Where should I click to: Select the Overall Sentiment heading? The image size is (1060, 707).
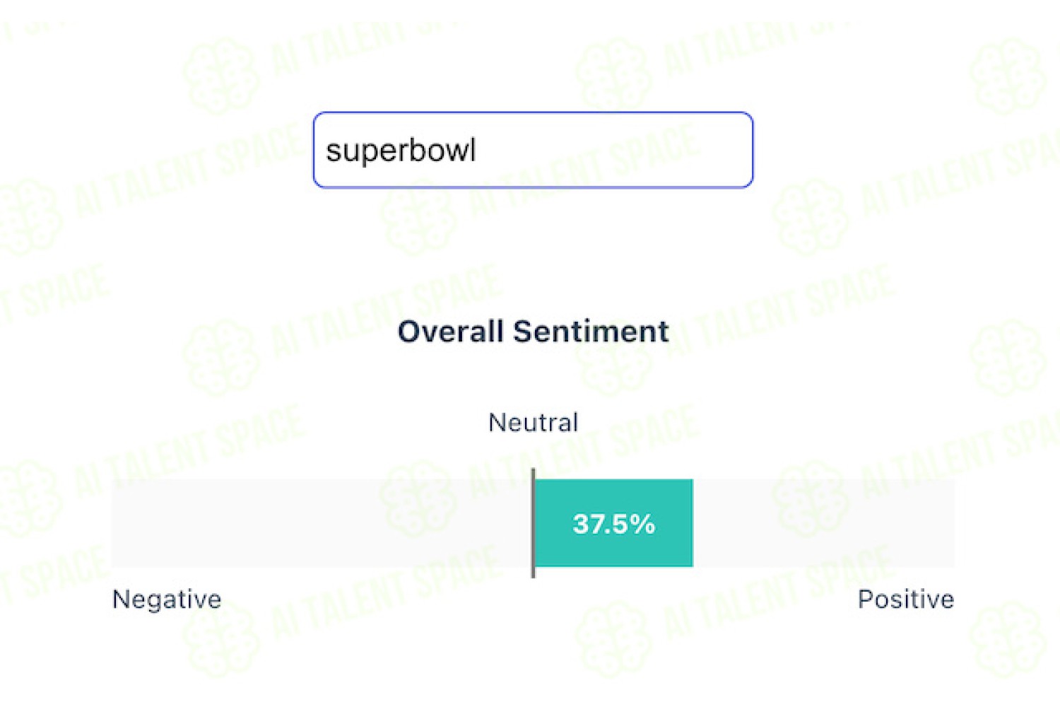coord(533,332)
